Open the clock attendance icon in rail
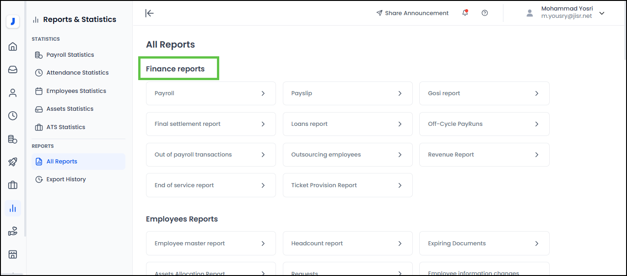 pos(13,116)
